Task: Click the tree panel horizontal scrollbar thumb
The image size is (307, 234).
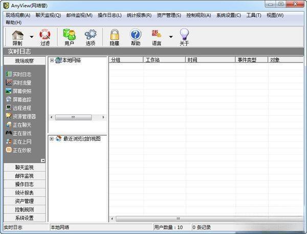Action: point(73,118)
